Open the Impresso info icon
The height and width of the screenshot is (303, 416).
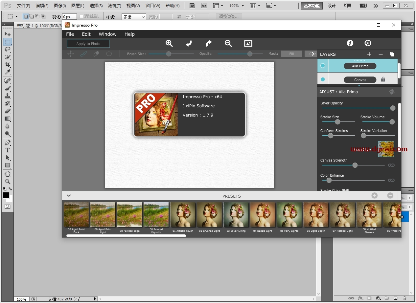350,43
